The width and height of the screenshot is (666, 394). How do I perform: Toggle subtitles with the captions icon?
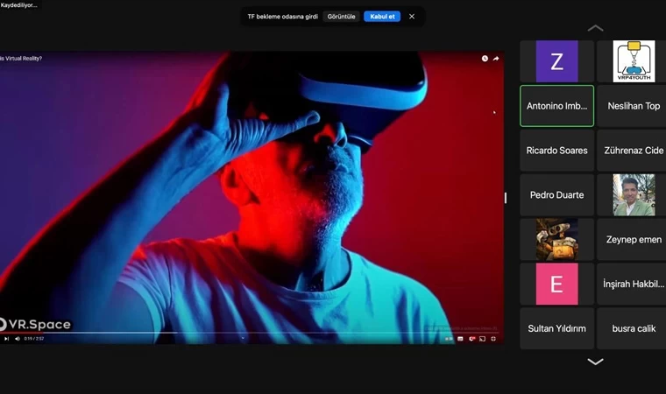[x=460, y=339]
